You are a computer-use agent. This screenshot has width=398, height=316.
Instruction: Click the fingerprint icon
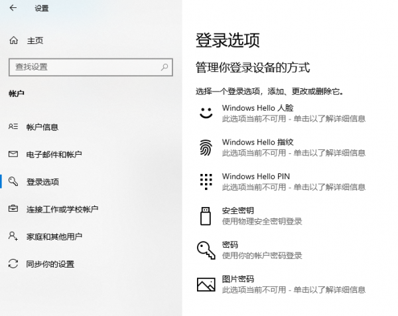(x=206, y=147)
